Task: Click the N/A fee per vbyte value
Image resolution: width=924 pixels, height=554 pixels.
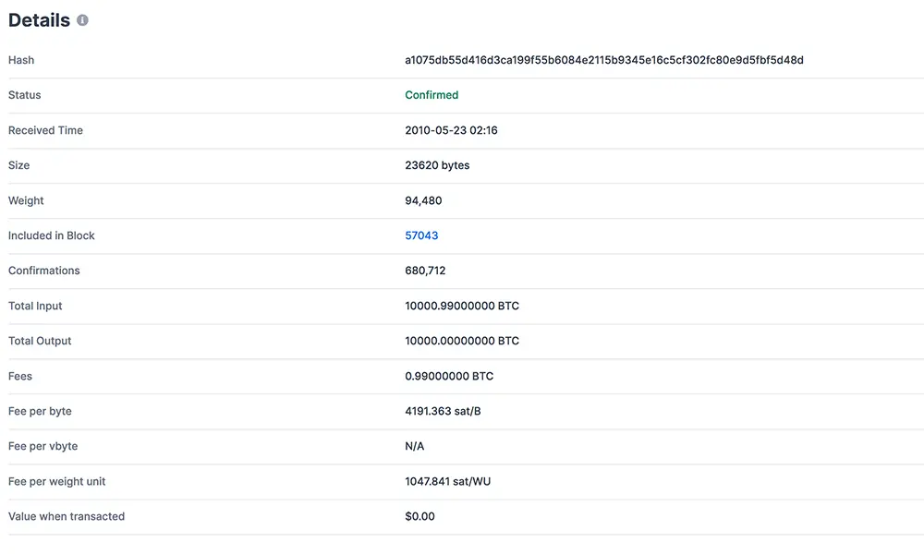Action: pyautogui.click(x=414, y=446)
